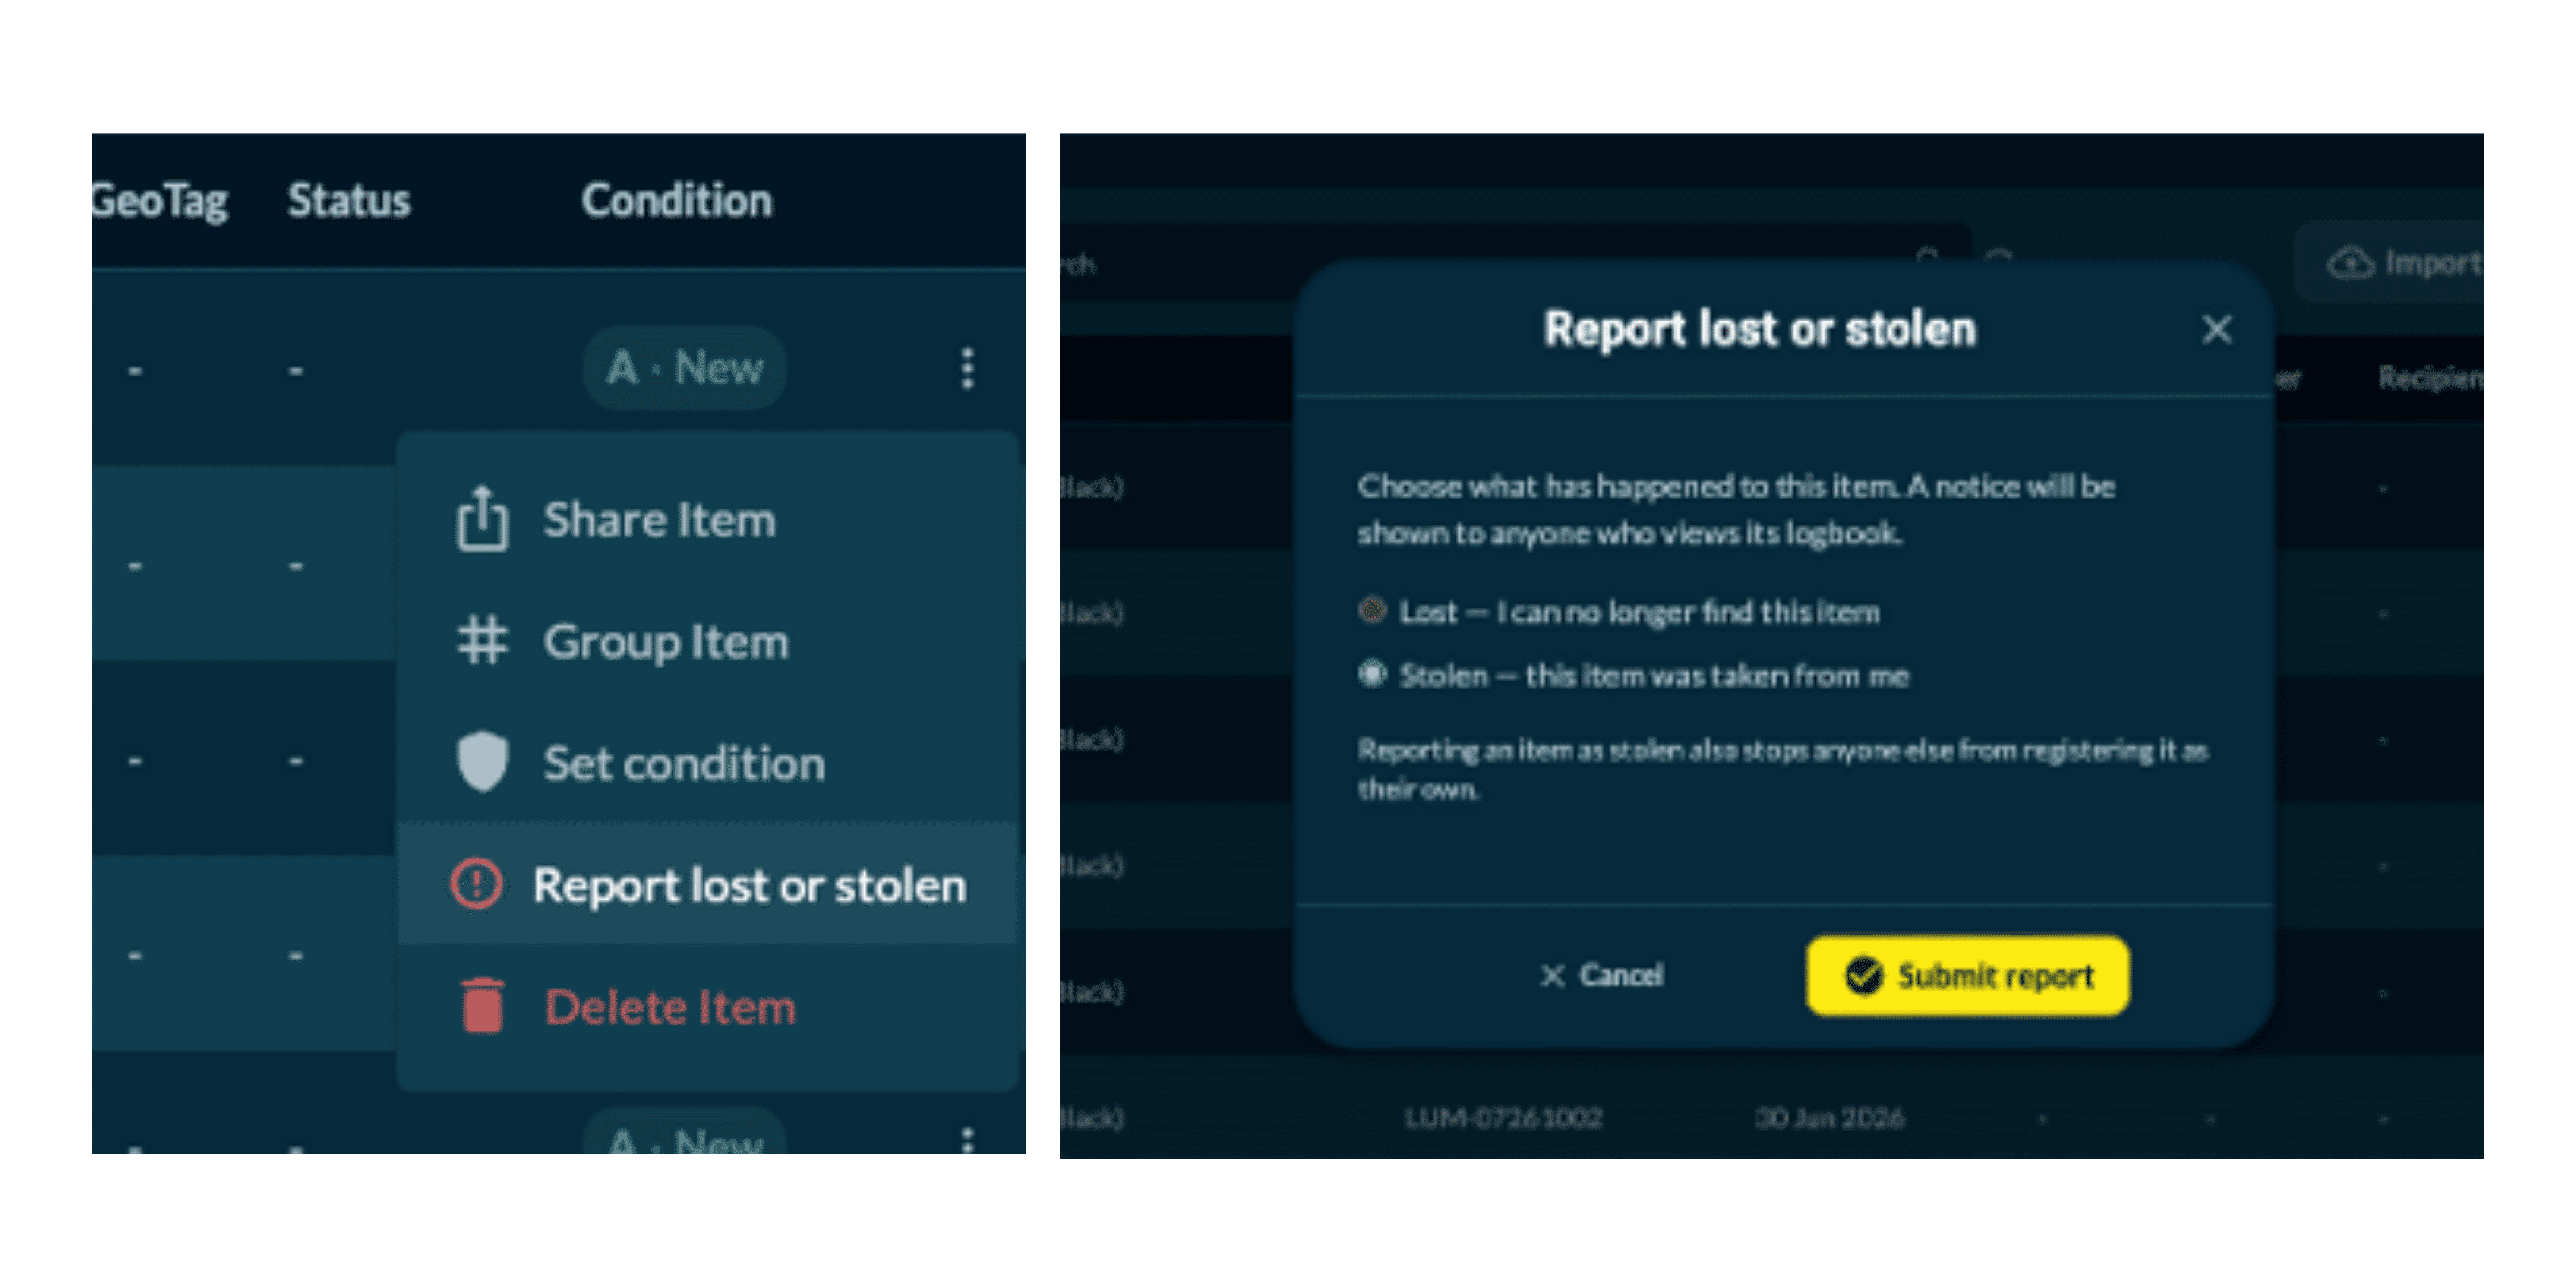
Task: Click the Status column header
Action: 349,200
